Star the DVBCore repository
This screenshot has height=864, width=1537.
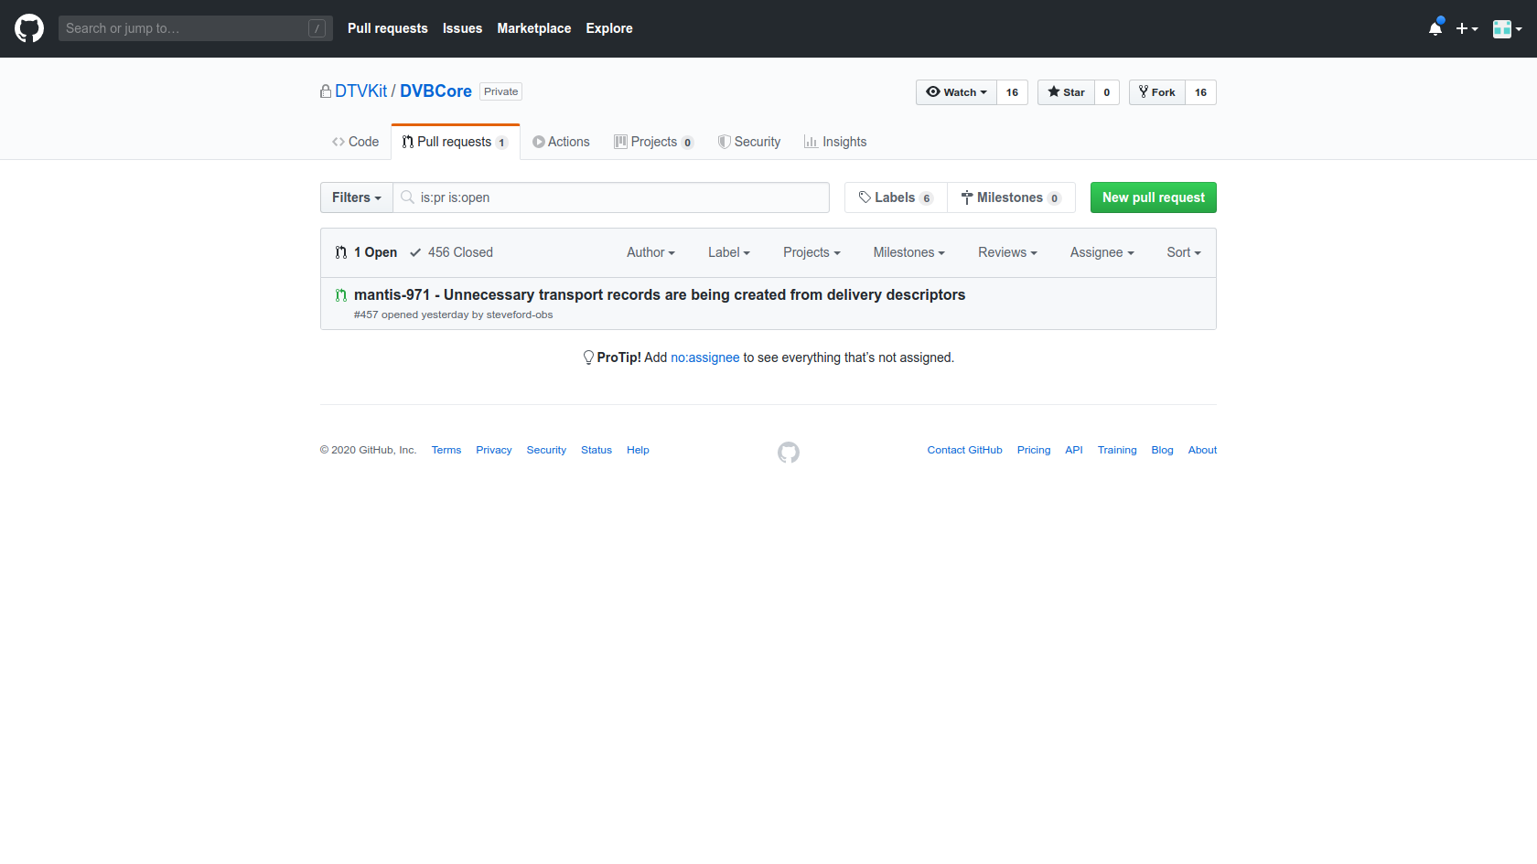pos(1066,92)
